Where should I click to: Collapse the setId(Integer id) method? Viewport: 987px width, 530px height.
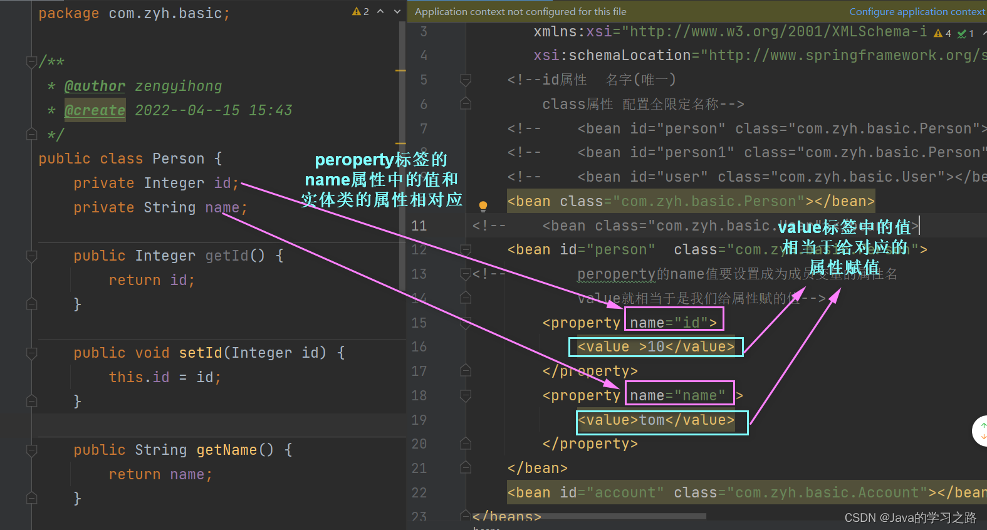pos(31,353)
